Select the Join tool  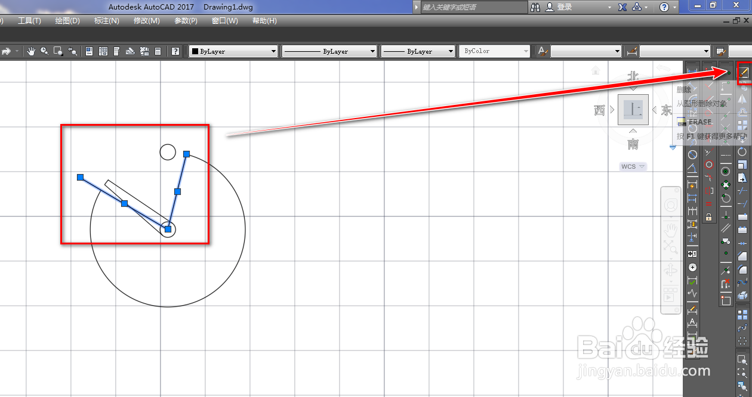pyautogui.click(x=742, y=244)
